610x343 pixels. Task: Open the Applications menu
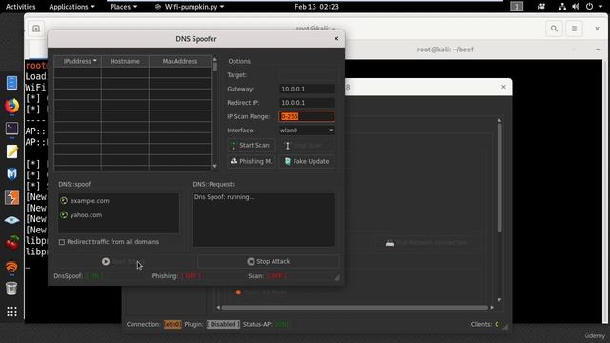(71, 7)
